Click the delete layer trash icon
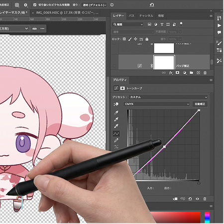The width and height of the screenshot is (224, 224). click(205, 73)
